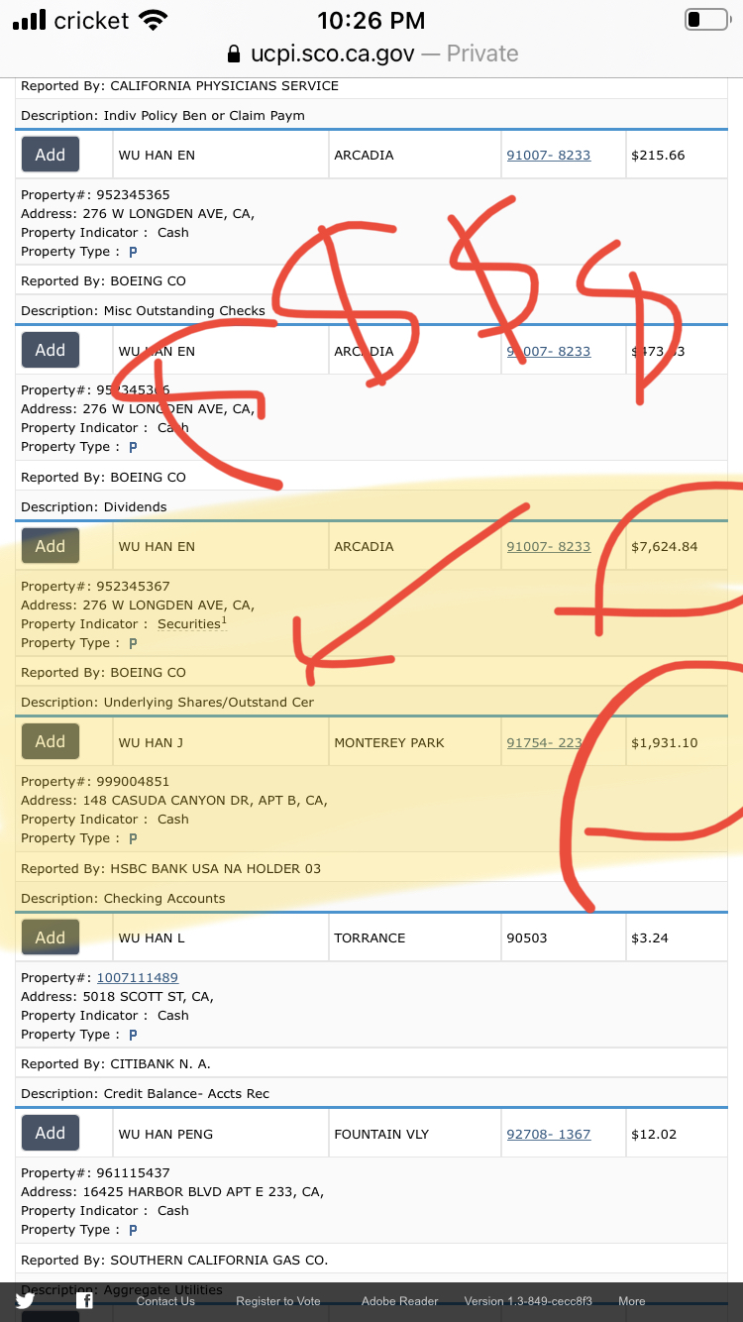Select Property#: 952345367
This screenshot has width=743, height=1322.
pos(95,587)
